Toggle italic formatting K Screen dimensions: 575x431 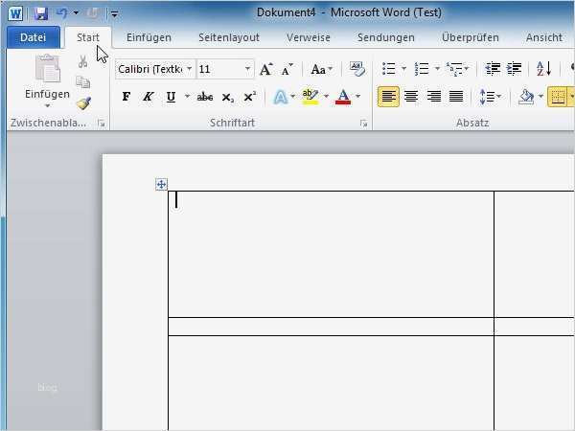coord(149,97)
